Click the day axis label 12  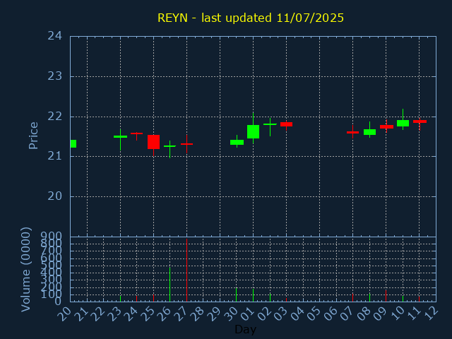(x=430, y=314)
